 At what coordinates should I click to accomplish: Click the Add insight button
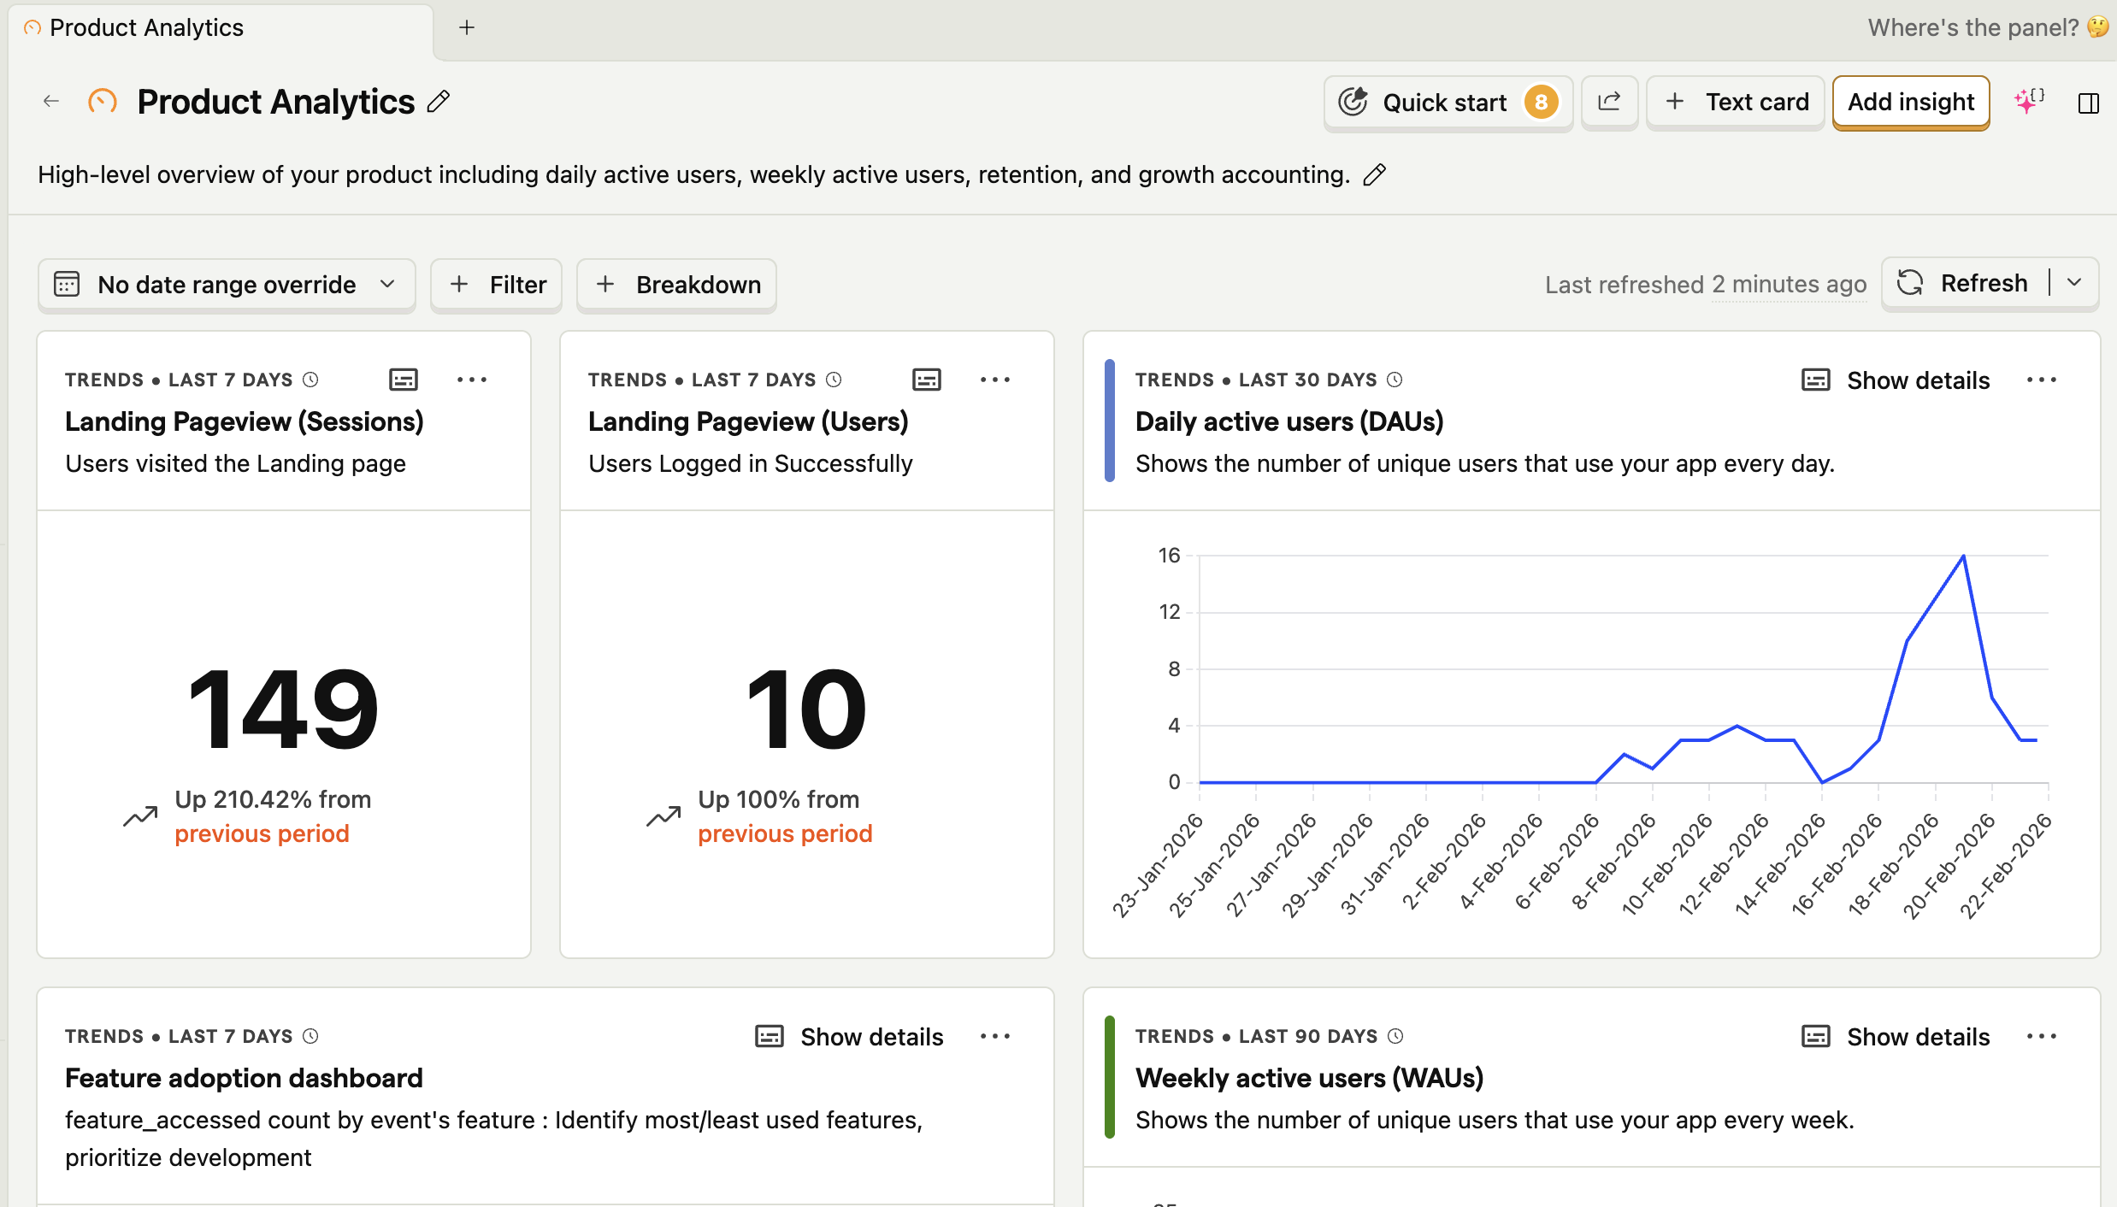1910,103
